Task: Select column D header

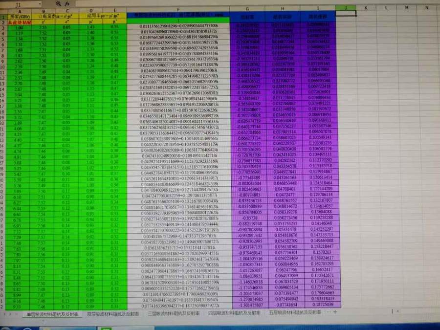Action: tap(91, 11)
